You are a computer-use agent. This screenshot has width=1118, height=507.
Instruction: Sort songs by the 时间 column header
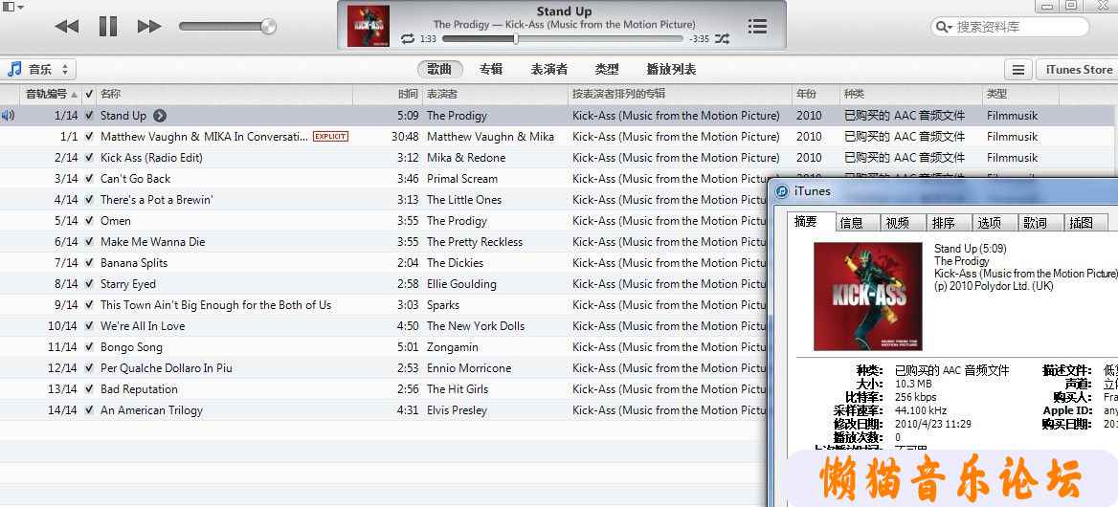387,94
